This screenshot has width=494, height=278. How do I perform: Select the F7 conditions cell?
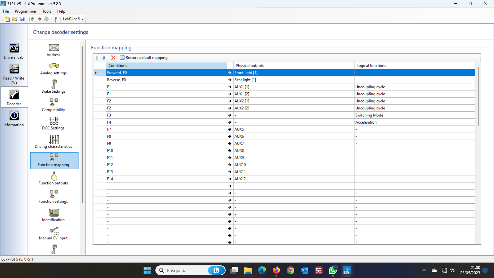[x=166, y=129]
